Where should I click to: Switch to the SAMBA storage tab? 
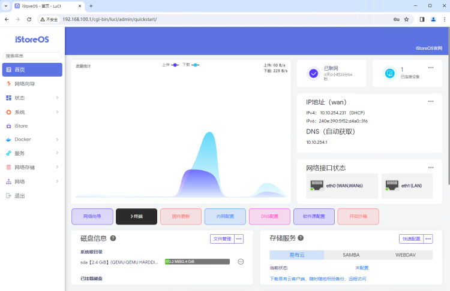[351, 255]
